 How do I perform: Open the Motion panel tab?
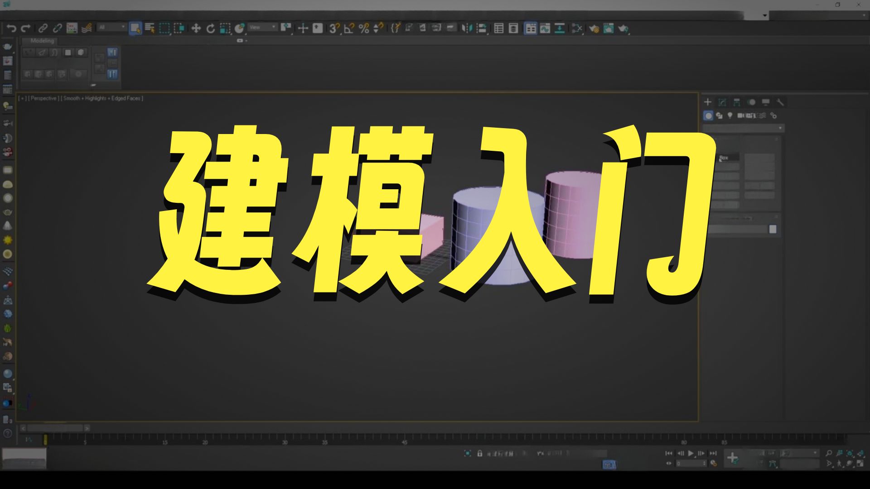click(751, 102)
